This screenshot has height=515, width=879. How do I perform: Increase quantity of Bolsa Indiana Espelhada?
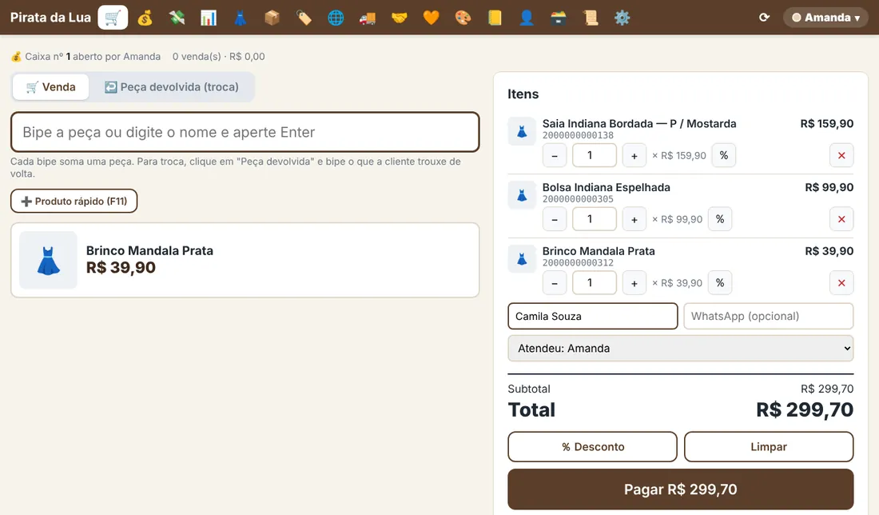coord(634,219)
